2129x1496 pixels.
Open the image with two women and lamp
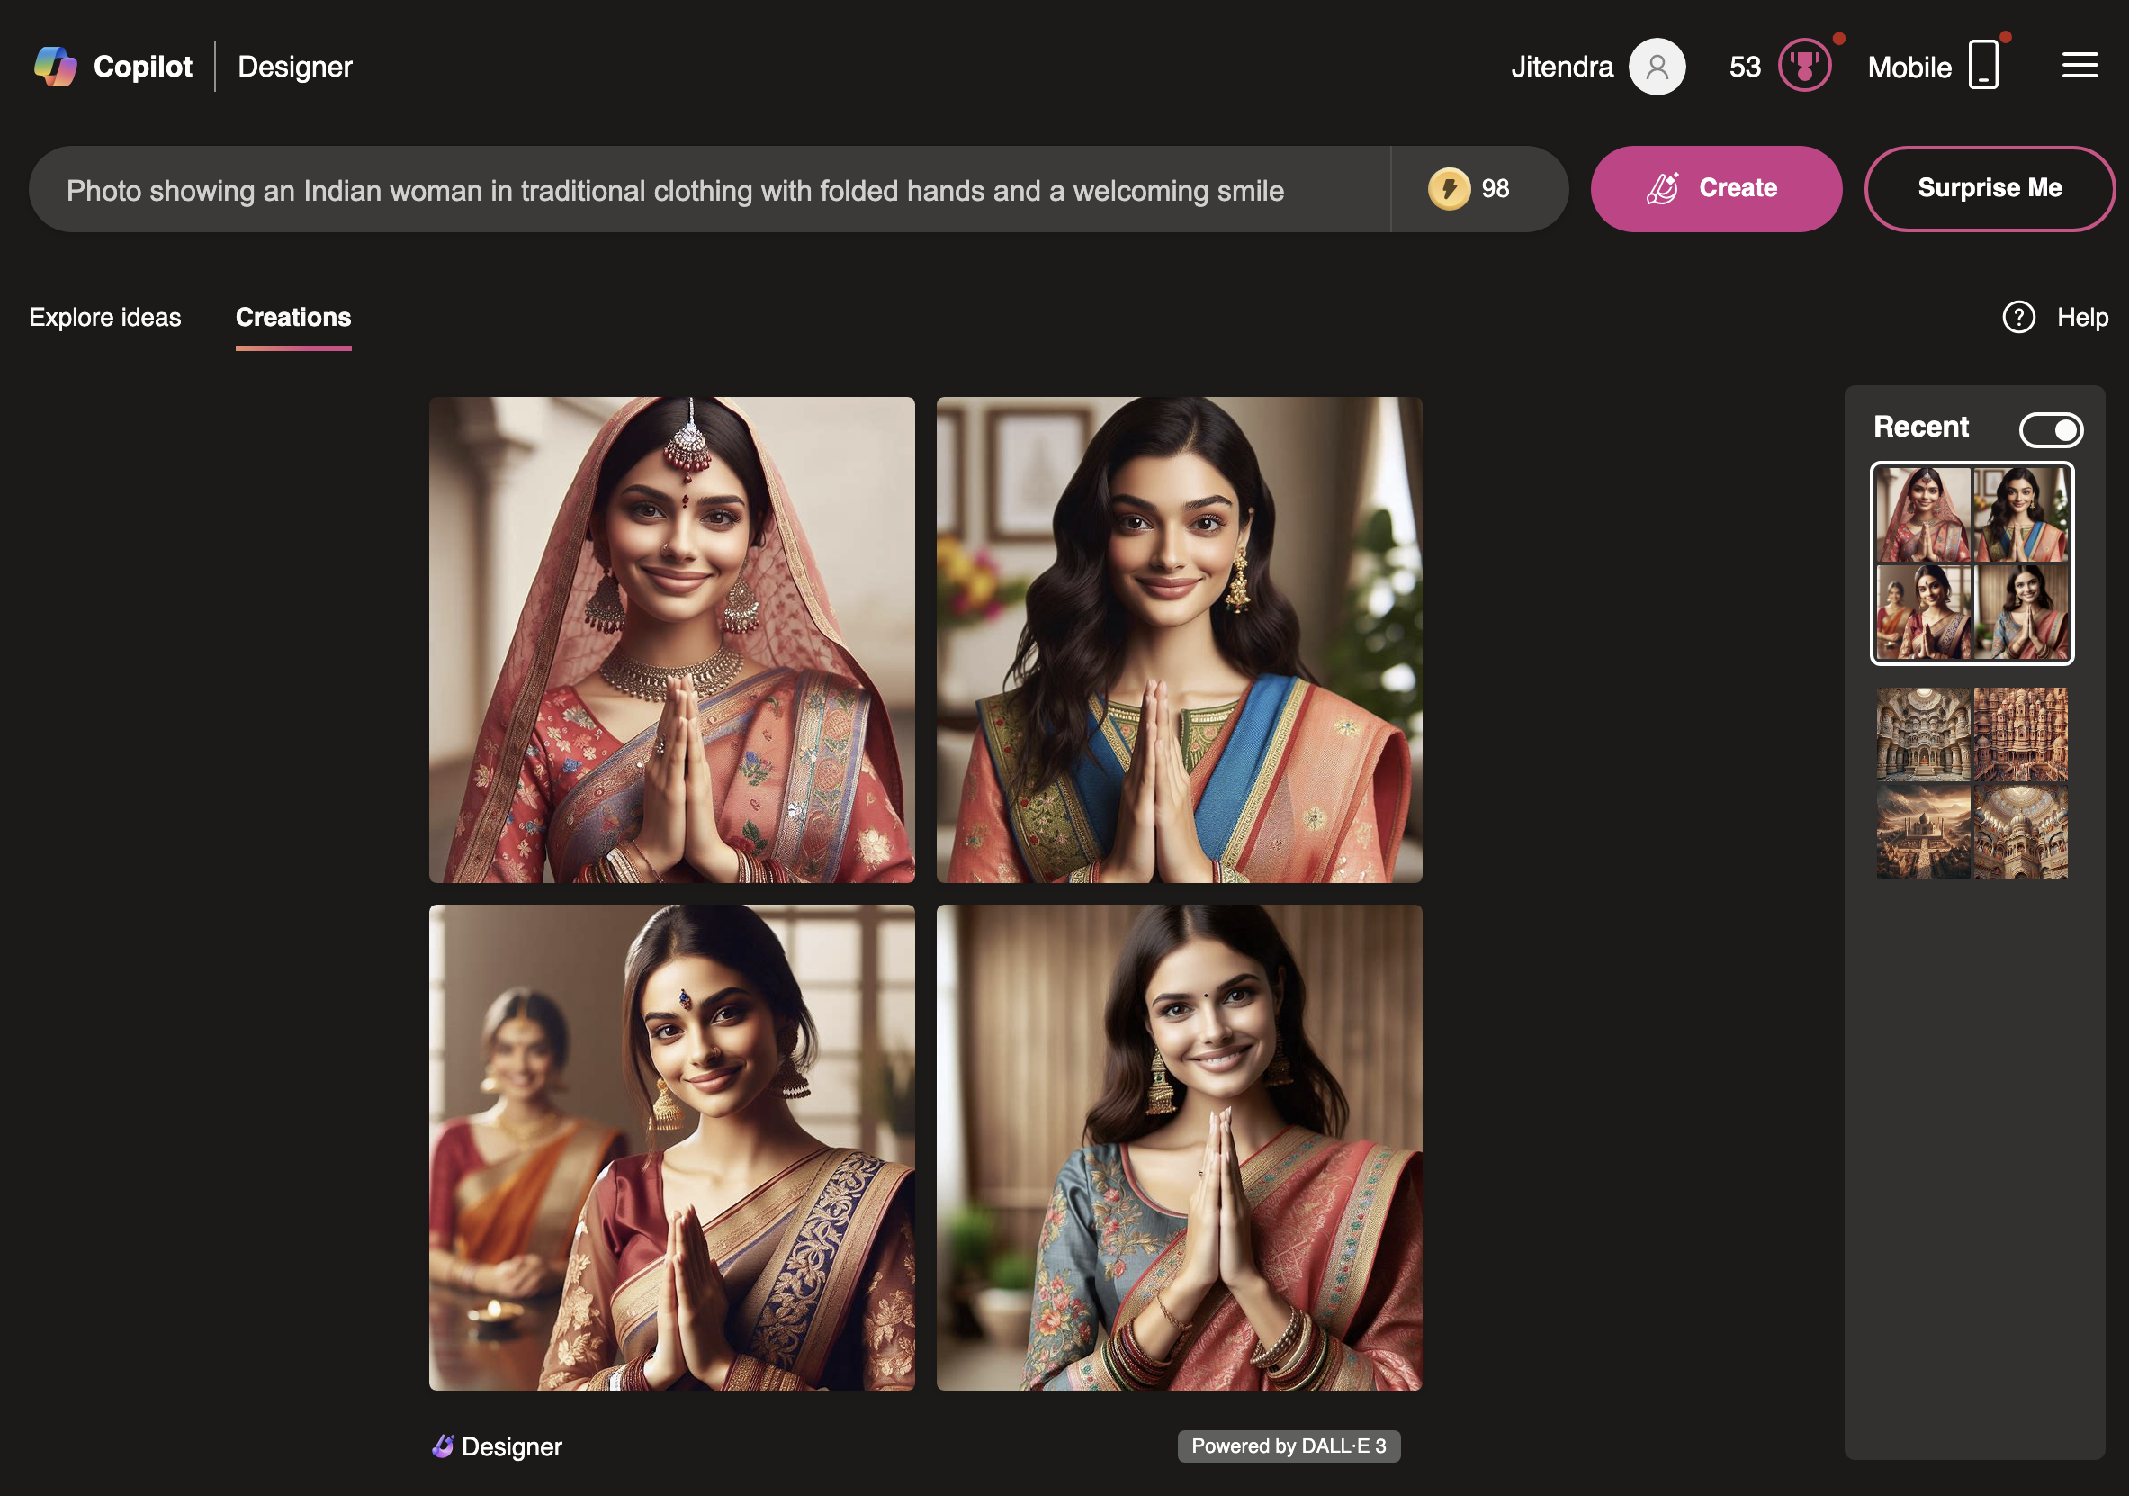click(671, 1148)
